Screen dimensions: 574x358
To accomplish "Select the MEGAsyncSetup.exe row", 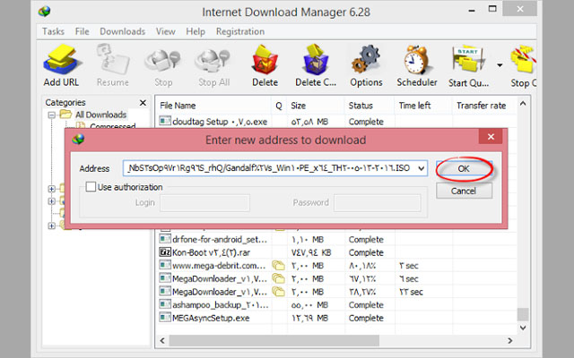I will pyautogui.click(x=337, y=318).
